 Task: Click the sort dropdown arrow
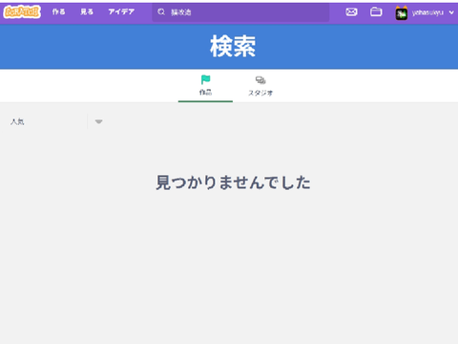tap(98, 121)
